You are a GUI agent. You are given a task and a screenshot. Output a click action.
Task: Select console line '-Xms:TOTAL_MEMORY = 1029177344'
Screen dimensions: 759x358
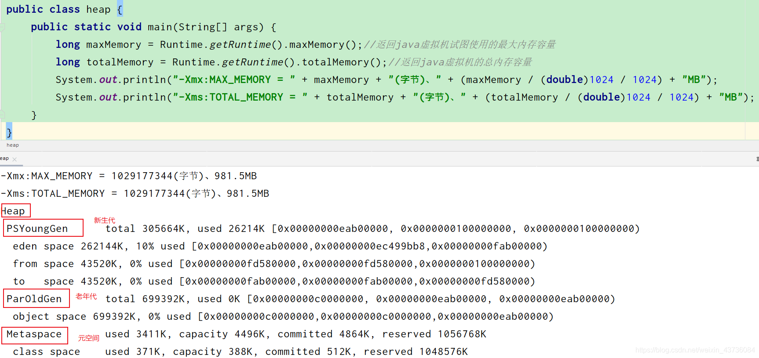[135, 194]
